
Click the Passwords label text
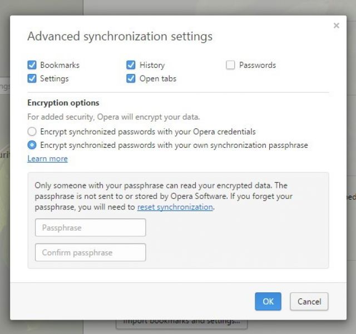[x=258, y=65]
